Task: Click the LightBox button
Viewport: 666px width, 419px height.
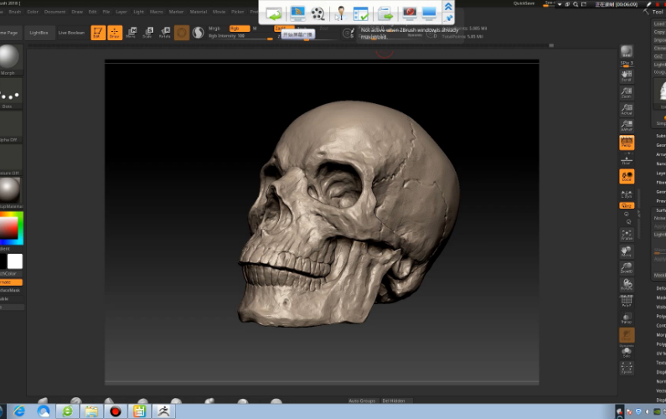Action: (x=39, y=33)
